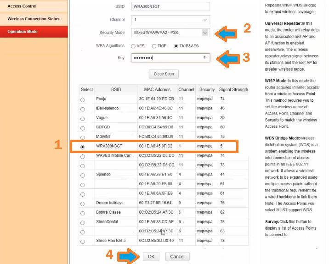Image resolution: width=329 pixels, height=264 pixels.
Task: Cancel the wireless settings
Action: [177, 257]
